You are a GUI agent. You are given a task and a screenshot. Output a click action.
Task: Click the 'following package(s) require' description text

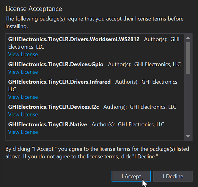(x=94, y=23)
